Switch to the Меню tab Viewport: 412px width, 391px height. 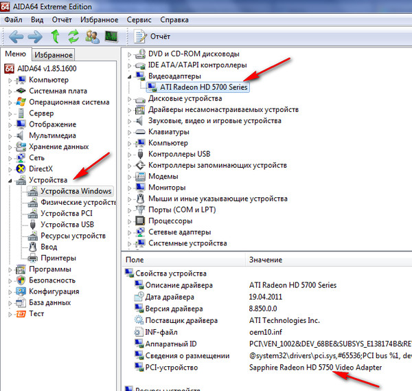tap(16, 54)
